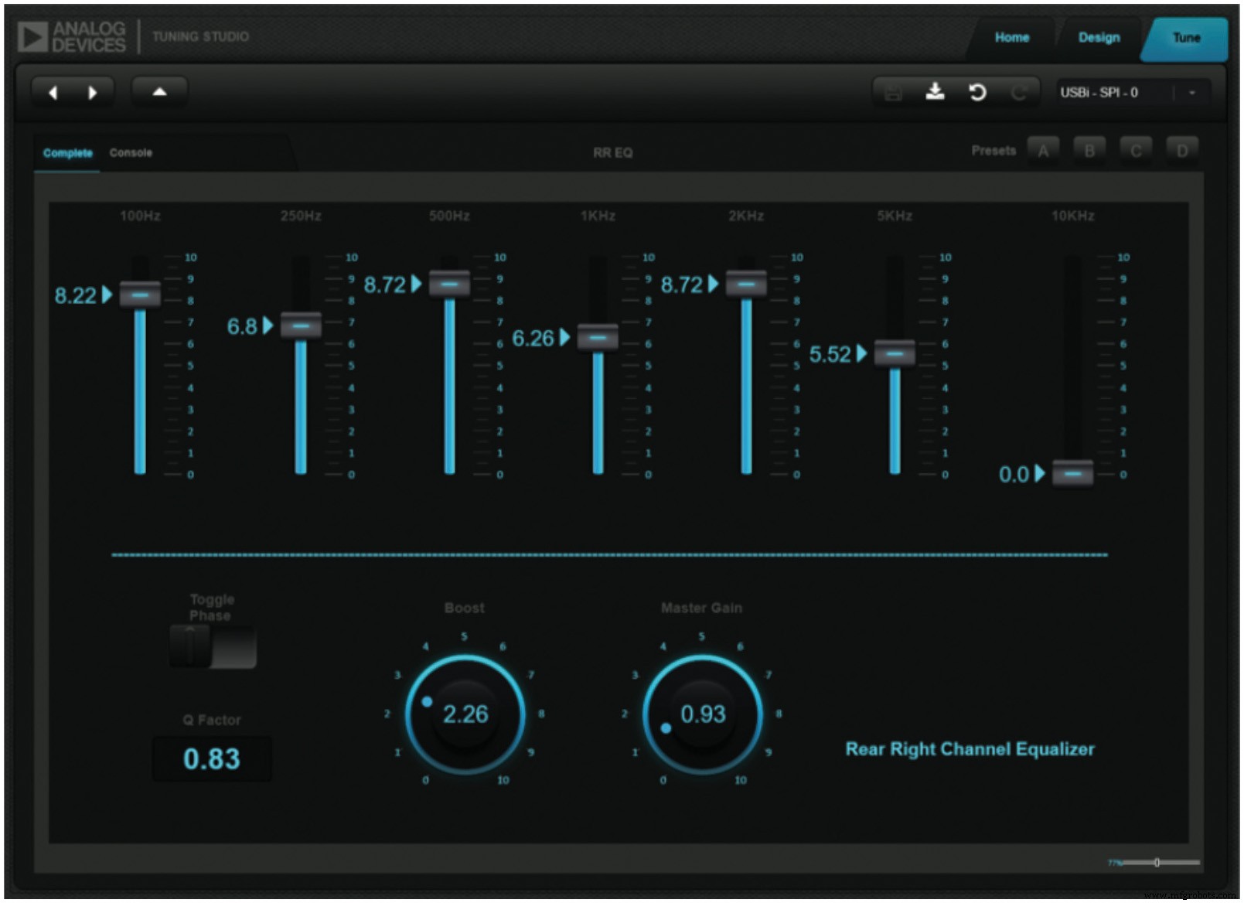
Task: Click the save icon in the toolbar
Action: click(895, 92)
